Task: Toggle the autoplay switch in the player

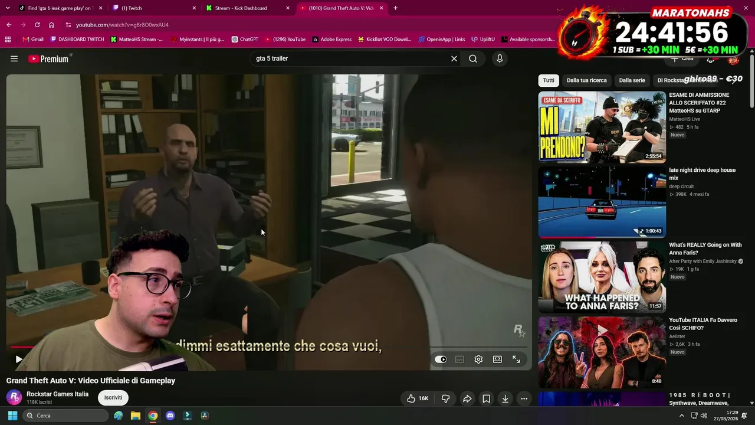Action: [x=441, y=359]
